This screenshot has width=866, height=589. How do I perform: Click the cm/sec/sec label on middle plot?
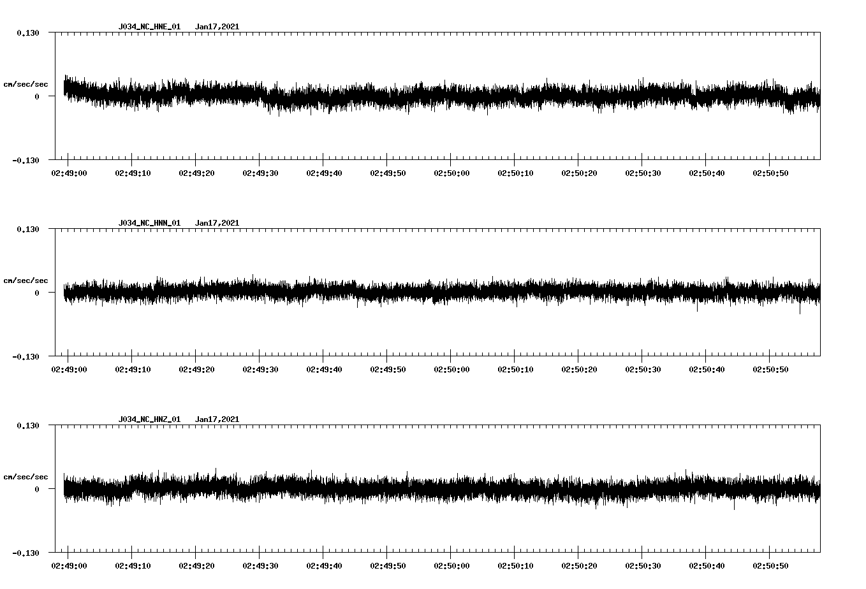tap(26, 280)
